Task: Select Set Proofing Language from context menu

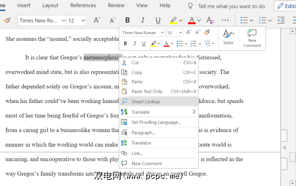Action: pyautogui.click(x=156, y=122)
